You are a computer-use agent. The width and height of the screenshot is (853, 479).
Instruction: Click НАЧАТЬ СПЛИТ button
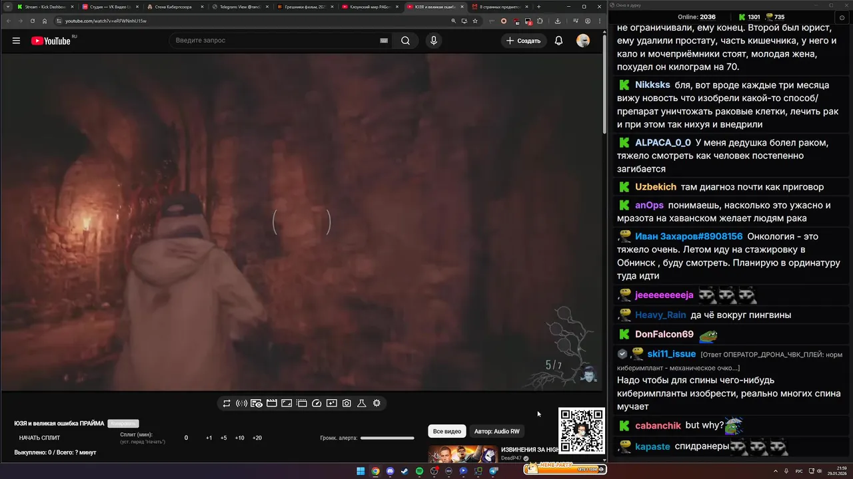tap(39, 438)
